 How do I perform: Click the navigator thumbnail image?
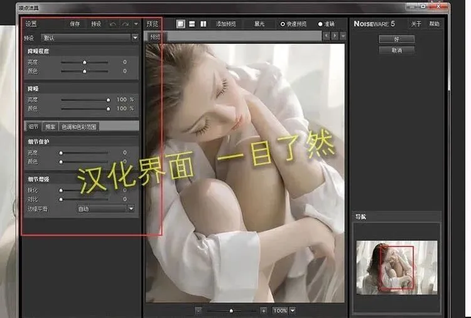[x=396, y=267]
